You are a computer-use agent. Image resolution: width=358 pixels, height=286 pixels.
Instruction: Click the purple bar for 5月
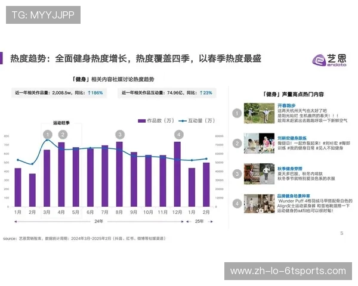point(76,177)
